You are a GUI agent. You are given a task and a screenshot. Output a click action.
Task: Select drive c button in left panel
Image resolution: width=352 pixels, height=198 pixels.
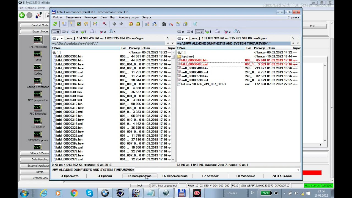point(56,32)
